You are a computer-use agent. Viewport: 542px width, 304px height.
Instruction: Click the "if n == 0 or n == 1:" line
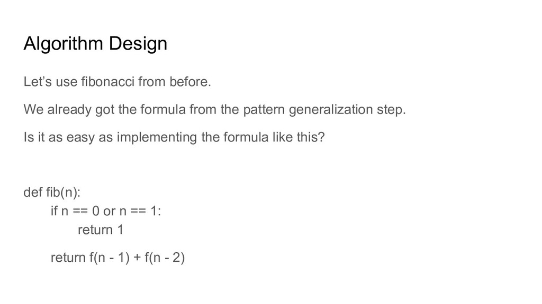tap(106, 211)
